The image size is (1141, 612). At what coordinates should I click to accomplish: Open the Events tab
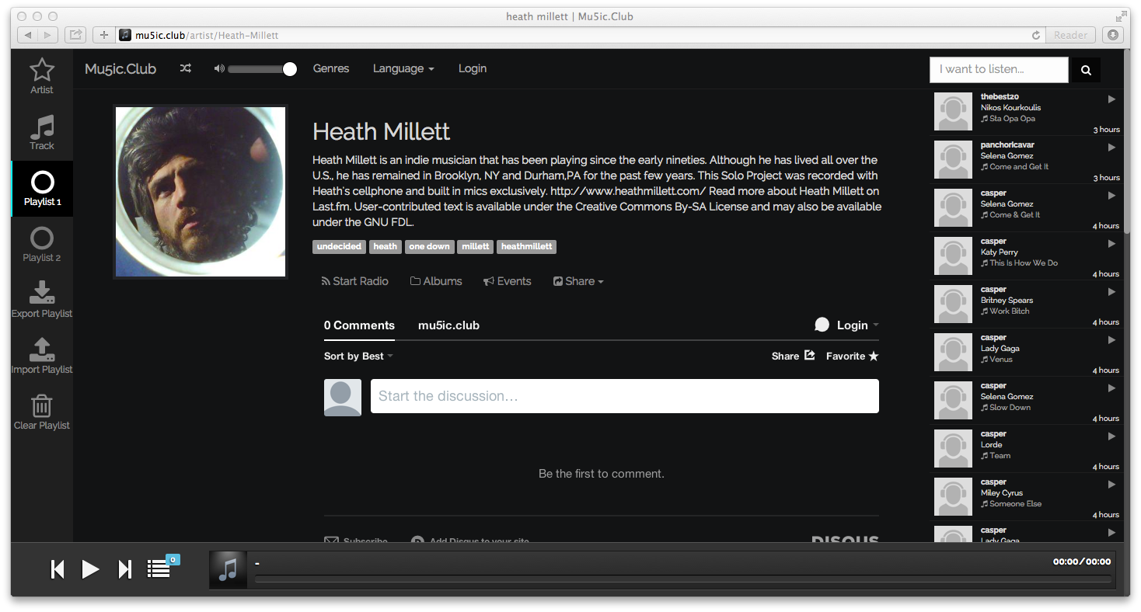pos(507,281)
